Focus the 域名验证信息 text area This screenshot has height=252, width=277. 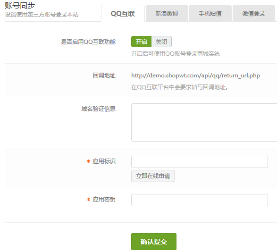[x=204, y=123]
